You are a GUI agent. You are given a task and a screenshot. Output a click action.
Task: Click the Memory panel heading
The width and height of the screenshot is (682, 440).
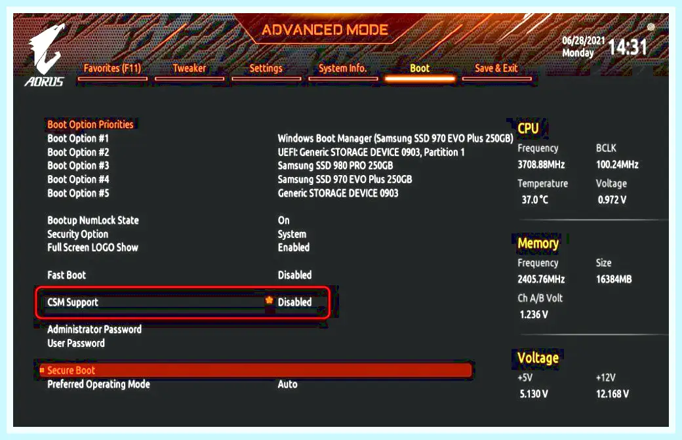coord(538,243)
